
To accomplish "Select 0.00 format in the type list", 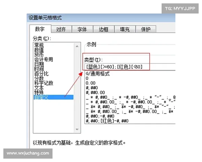I will click(x=91, y=83).
